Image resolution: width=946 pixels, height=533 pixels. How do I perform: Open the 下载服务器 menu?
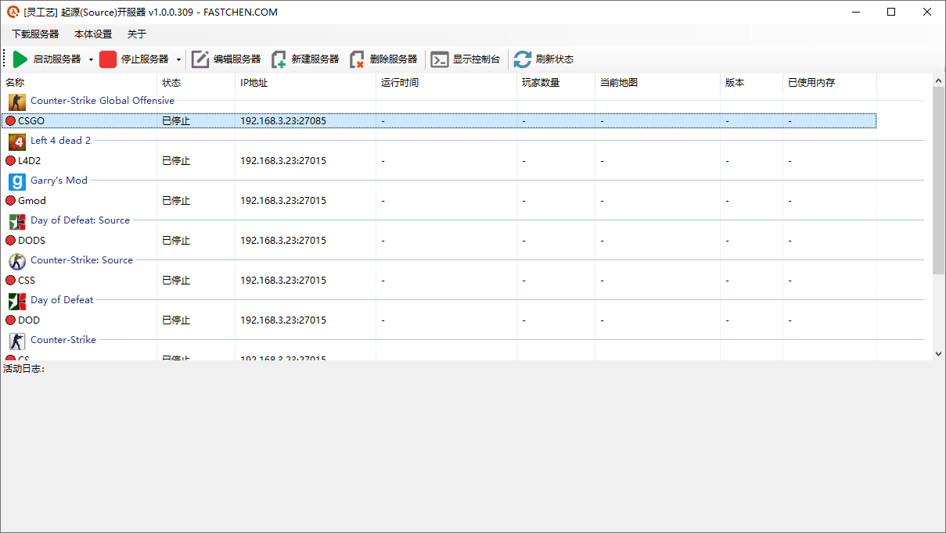point(35,34)
